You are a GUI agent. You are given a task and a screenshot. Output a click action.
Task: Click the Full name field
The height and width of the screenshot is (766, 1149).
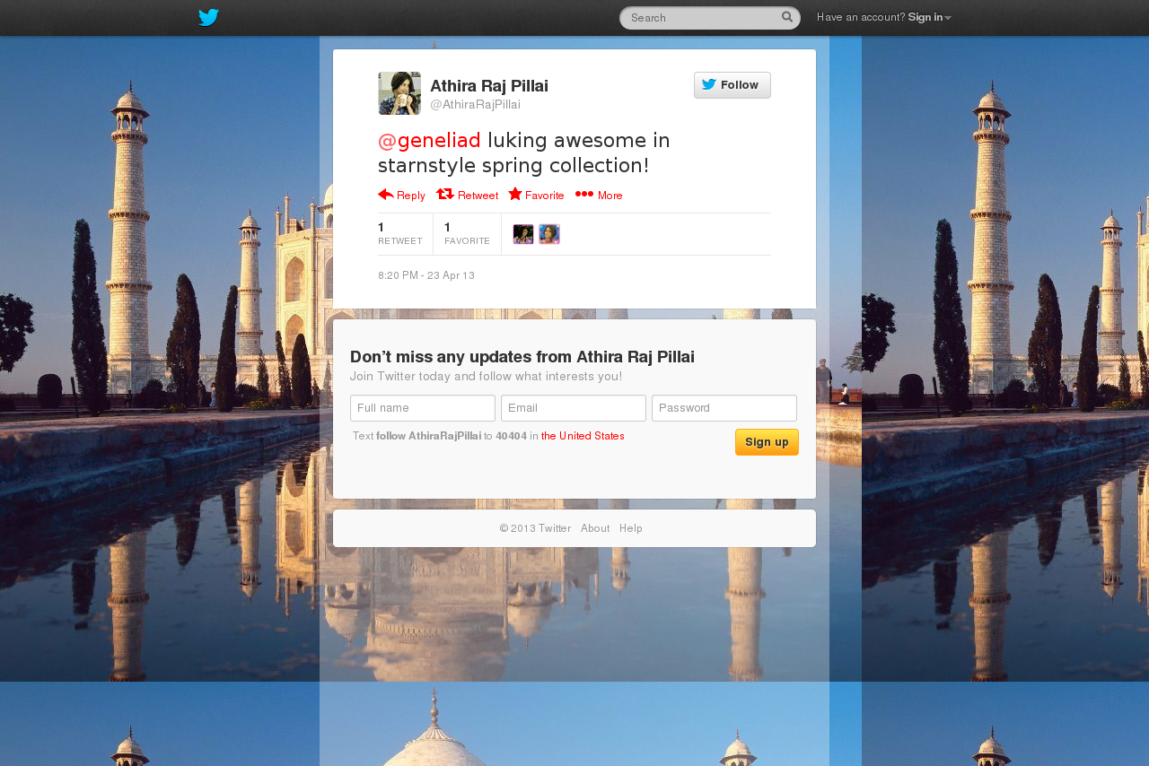click(423, 408)
